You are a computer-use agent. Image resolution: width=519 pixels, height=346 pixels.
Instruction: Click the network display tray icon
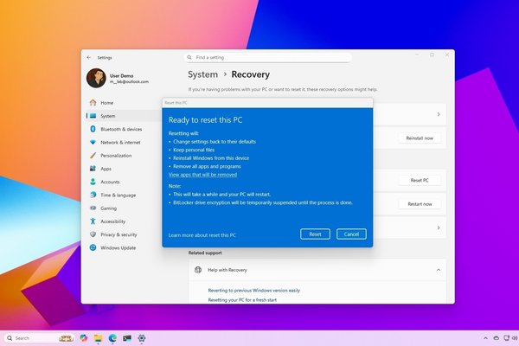(506, 338)
